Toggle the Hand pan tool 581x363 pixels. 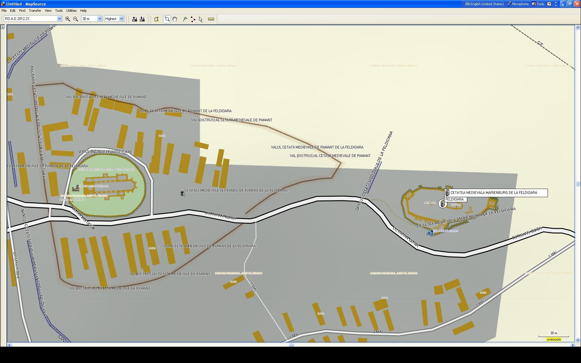coord(175,19)
